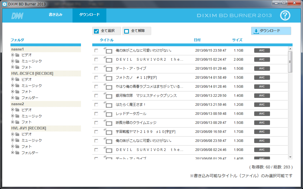Expand the フォト folder under nasne2
This screenshot has width=303, height=189.
pyautogui.click(x=13, y=122)
